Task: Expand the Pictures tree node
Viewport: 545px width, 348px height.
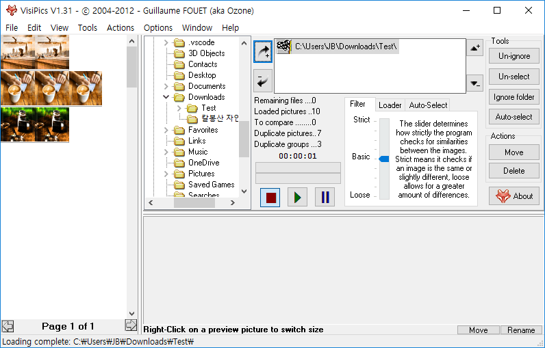Action: click(x=166, y=174)
